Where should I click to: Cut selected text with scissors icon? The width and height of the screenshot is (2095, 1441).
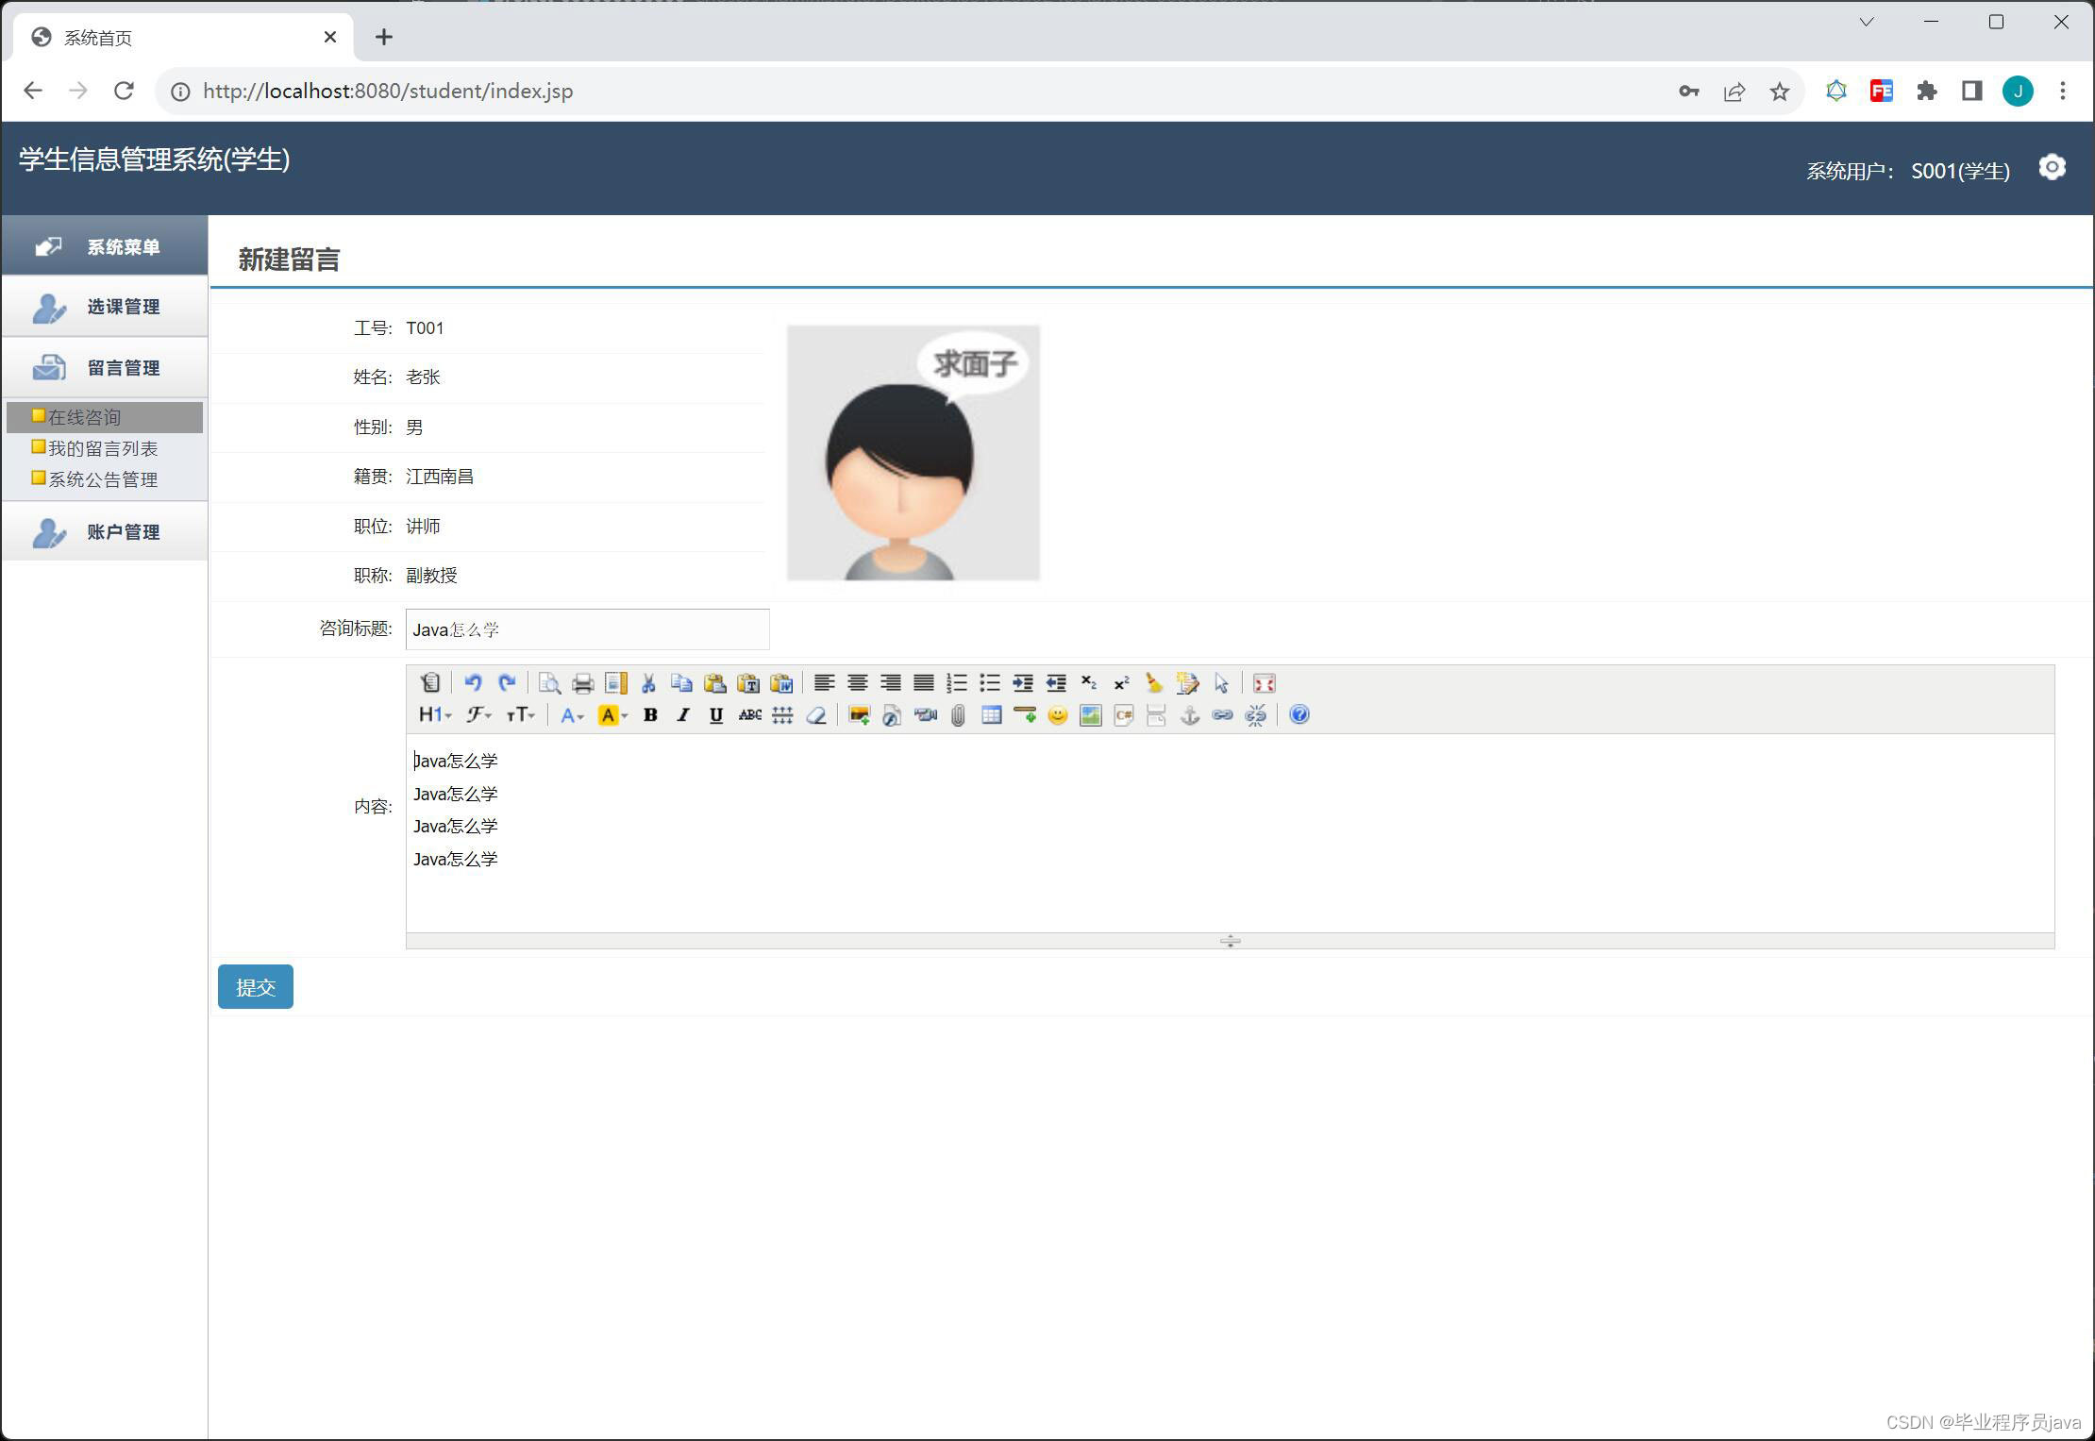coord(648,682)
